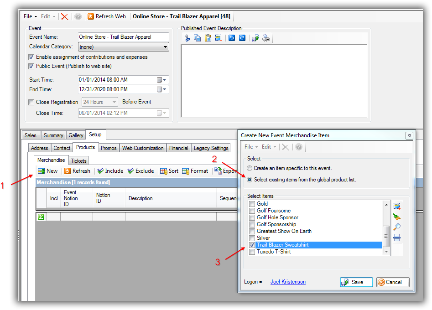Tick the Tuxedo T-Shirt checkbox
The image size is (432, 310).
click(x=252, y=252)
